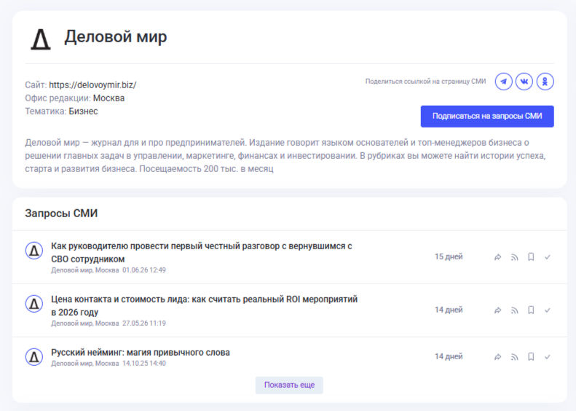
Task: Click avatar beside СВО сотрудником request
Action: 34,251
